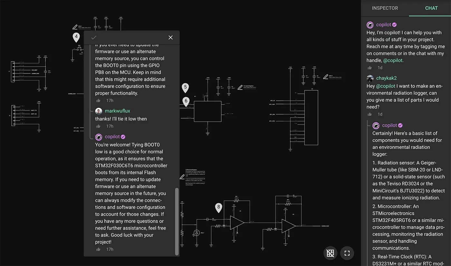Viewport: 451px width, 266px height.
Task: Resolve the comment thread with the checkmark
Action: point(94,37)
